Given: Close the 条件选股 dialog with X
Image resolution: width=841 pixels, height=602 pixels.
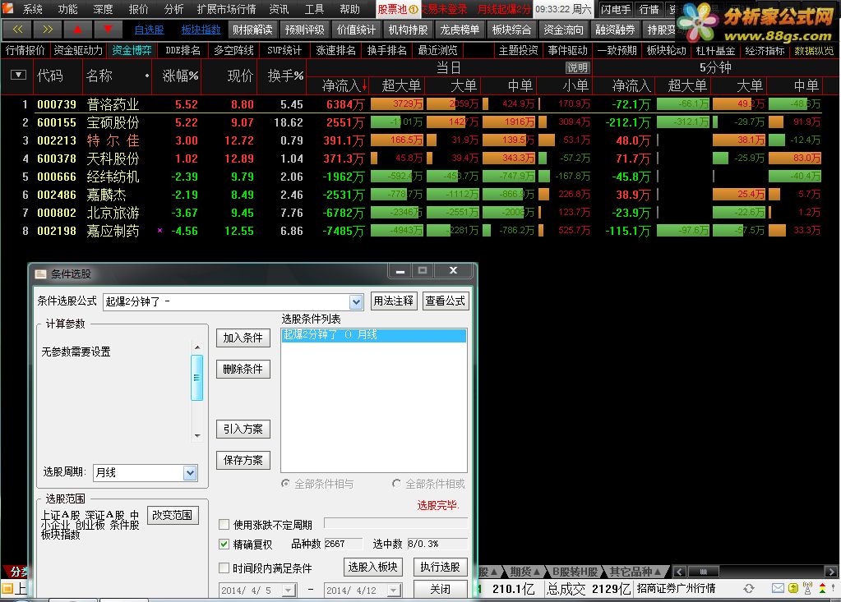Looking at the screenshot, I should tap(453, 271).
